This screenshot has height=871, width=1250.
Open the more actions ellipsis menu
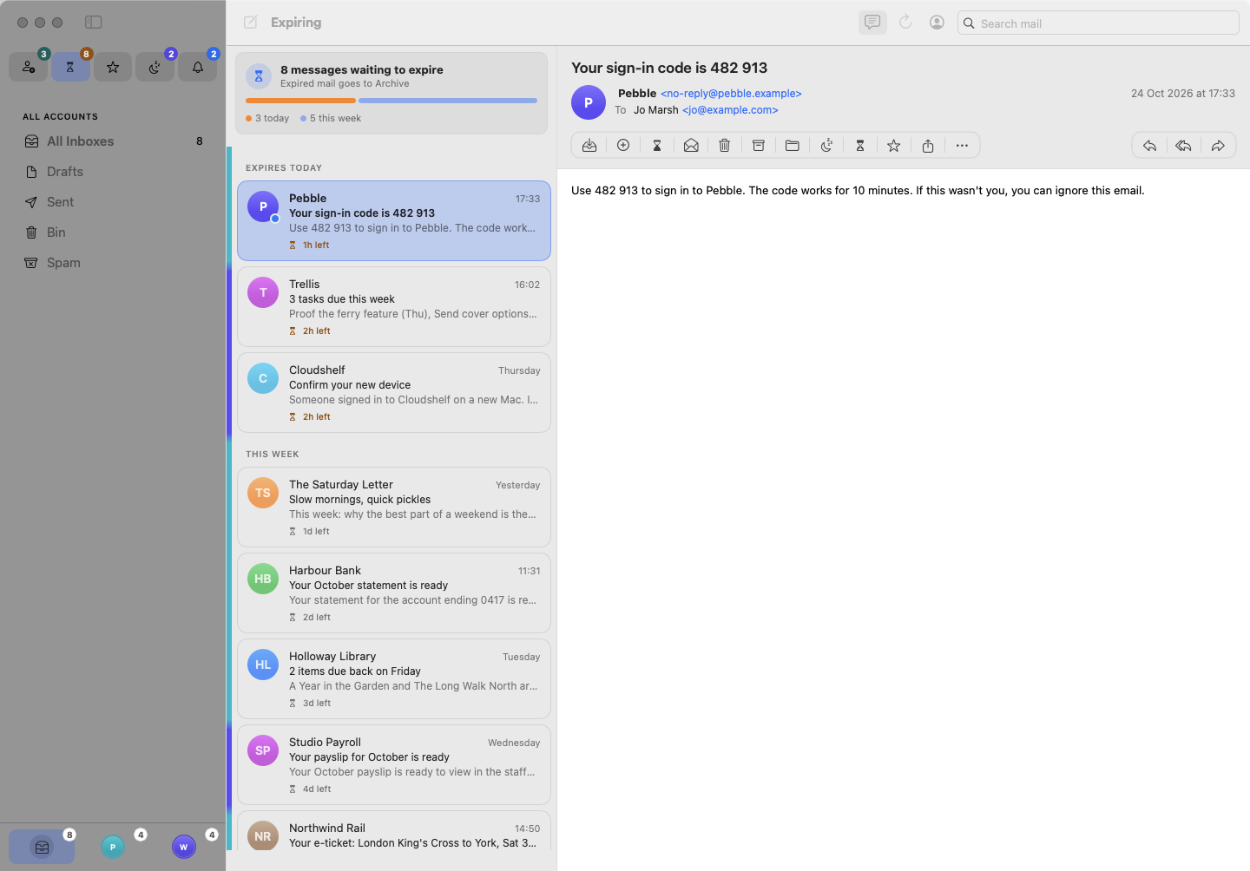962,146
